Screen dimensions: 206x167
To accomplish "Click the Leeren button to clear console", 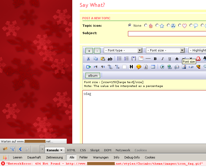I will click(18, 157).
